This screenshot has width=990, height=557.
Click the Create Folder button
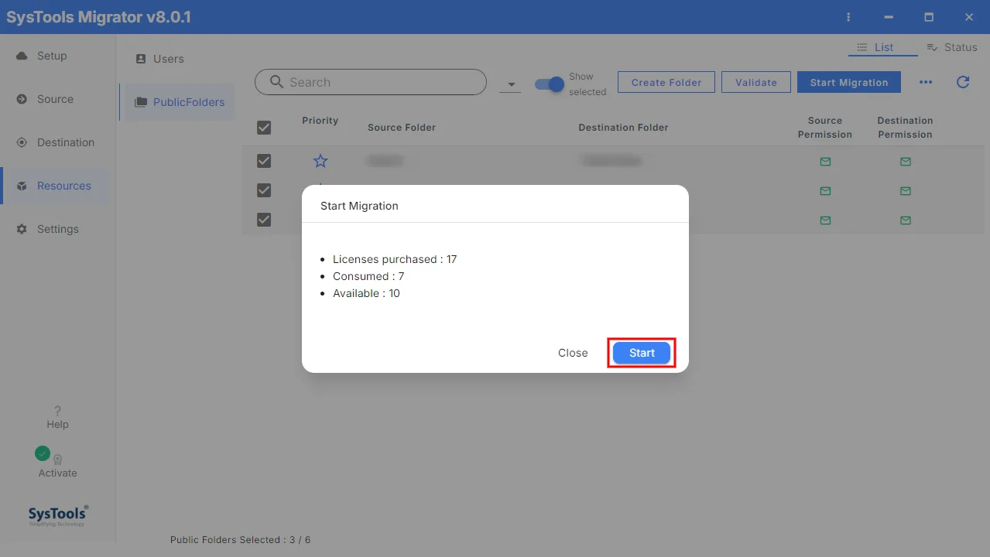(x=666, y=82)
